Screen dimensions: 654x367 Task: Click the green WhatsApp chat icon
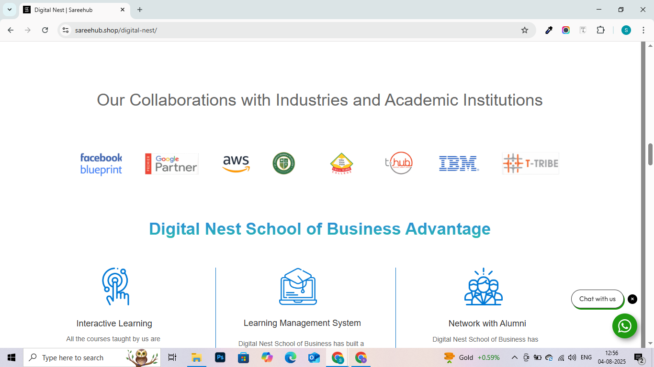(x=624, y=326)
